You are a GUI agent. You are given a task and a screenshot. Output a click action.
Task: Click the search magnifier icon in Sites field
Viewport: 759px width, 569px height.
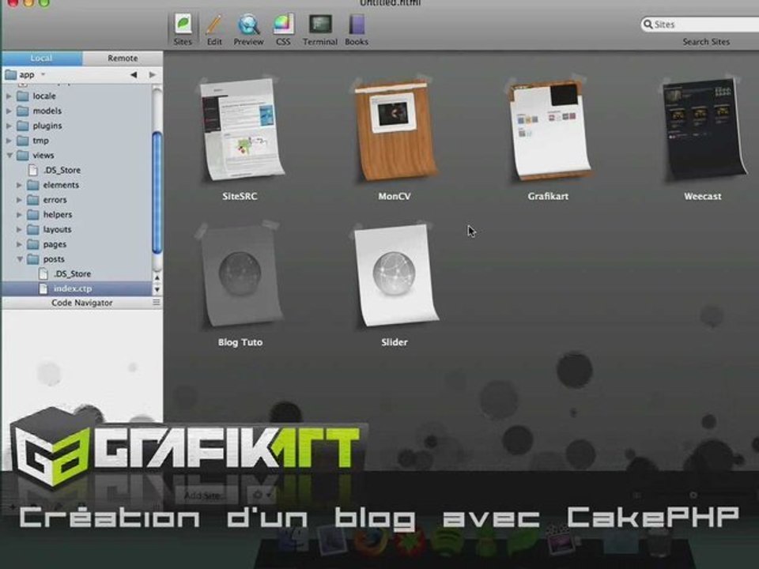pyautogui.click(x=648, y=24)
